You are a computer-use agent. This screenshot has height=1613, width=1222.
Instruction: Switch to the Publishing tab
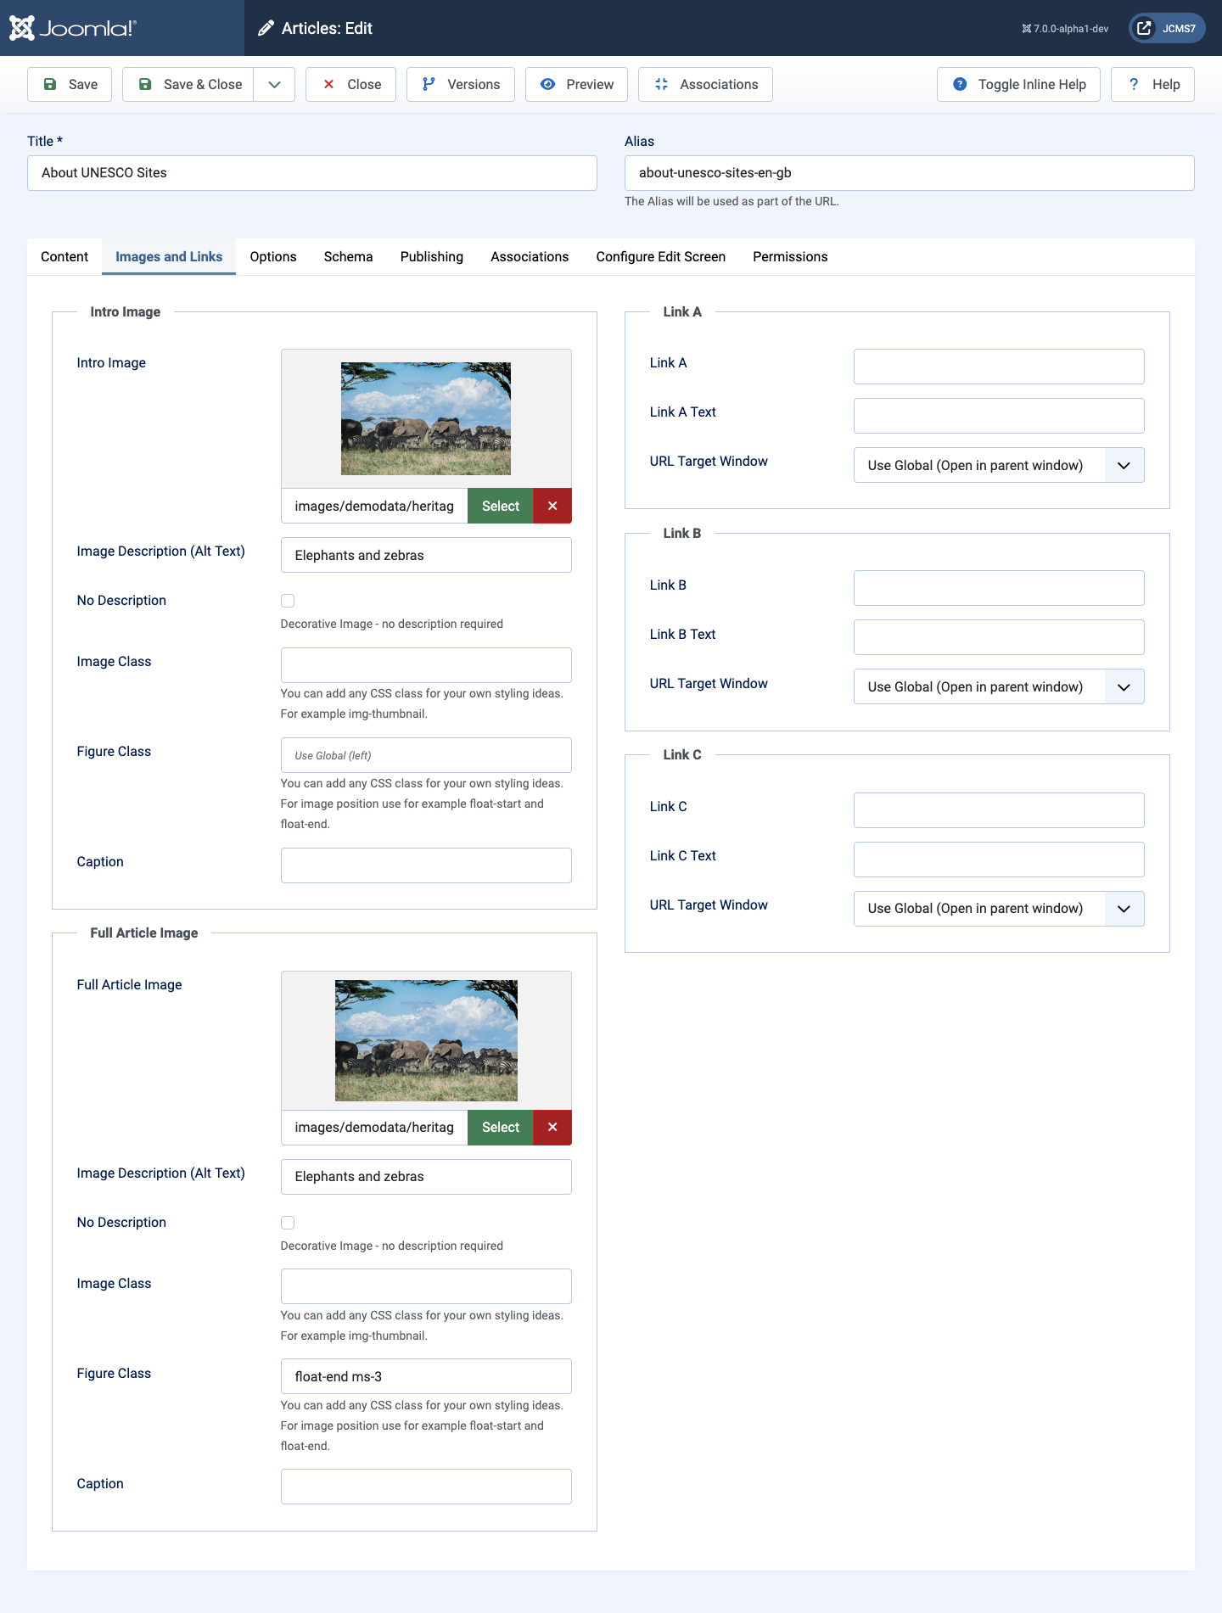(432, 256)
